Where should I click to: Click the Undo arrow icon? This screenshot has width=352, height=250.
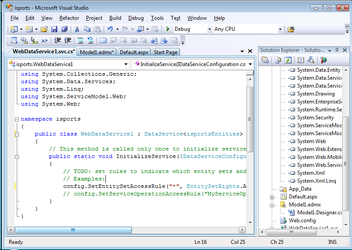[110, 29]
